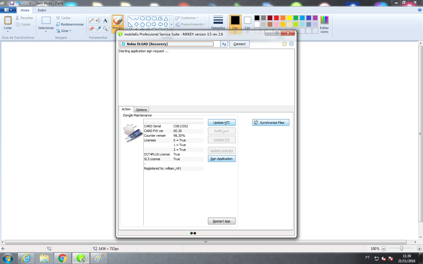Select Cor 2 white background color
Viewport: 423px width, 264px height.
248,20
